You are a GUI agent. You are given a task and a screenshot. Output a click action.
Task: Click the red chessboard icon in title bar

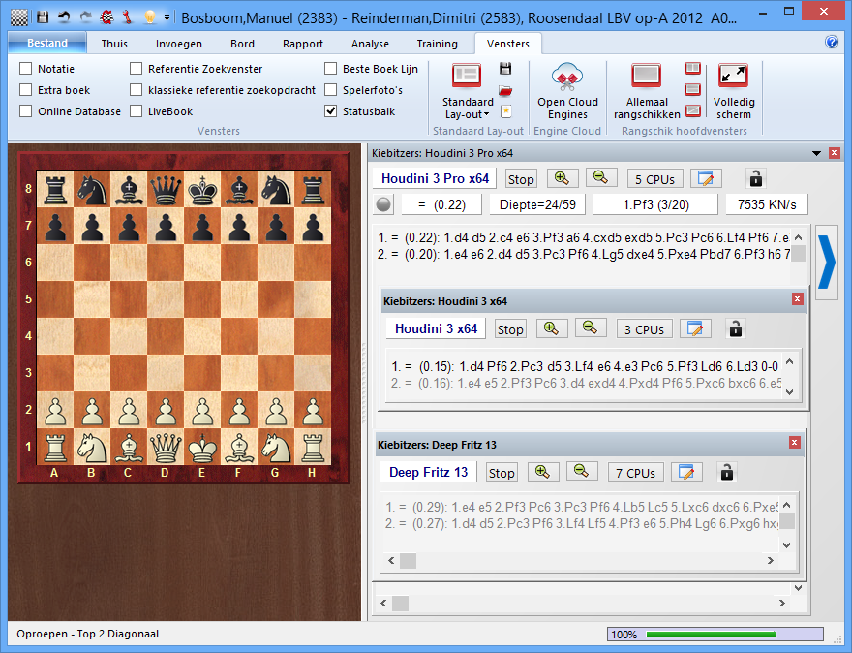[106, 17]
